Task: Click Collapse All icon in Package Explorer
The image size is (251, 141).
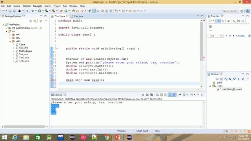Action: [x=31, y=21]
